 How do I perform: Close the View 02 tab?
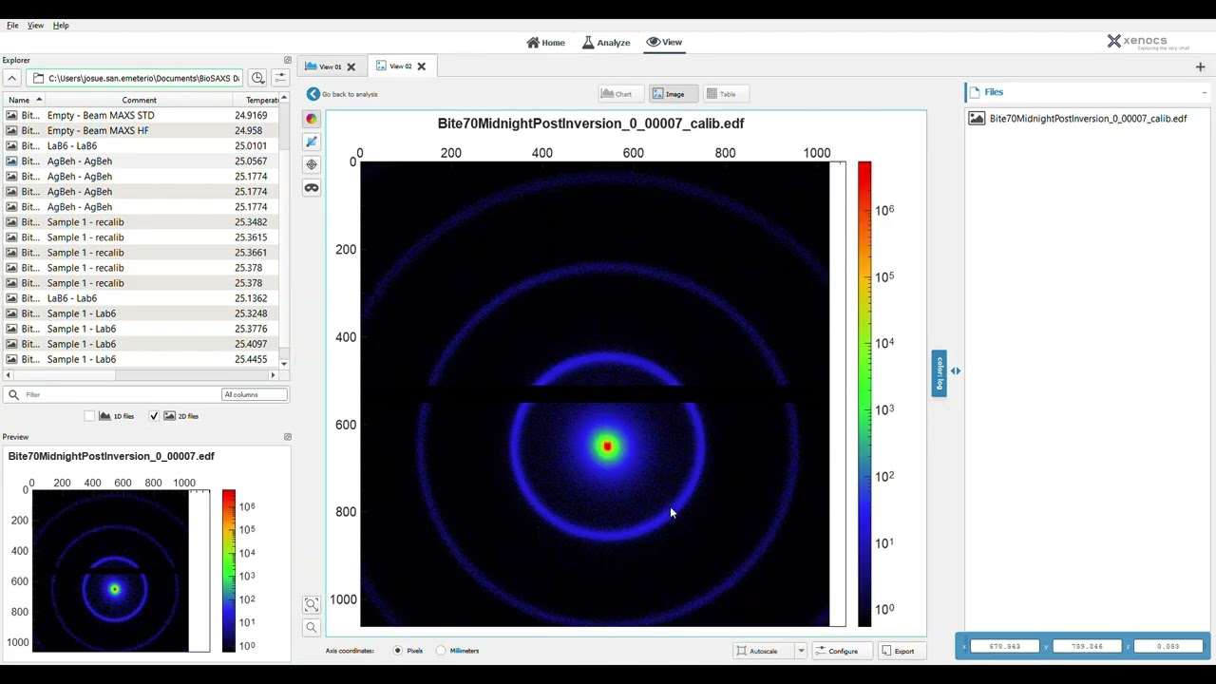(x=421, y=66)
